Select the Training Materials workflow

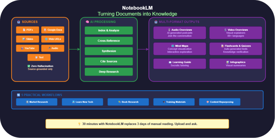(174, 102)
